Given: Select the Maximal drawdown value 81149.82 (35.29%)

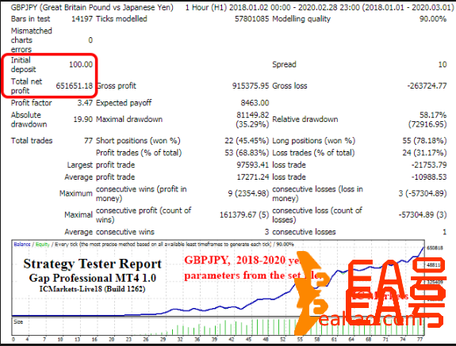Looking at the screenshot, I should coord(252,120).
